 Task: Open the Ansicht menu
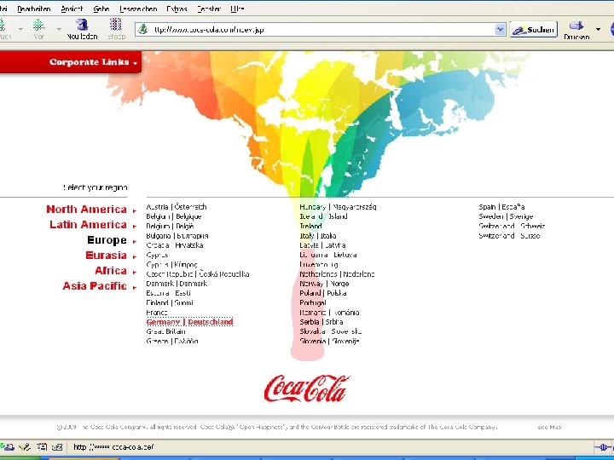tap(72, 9)
